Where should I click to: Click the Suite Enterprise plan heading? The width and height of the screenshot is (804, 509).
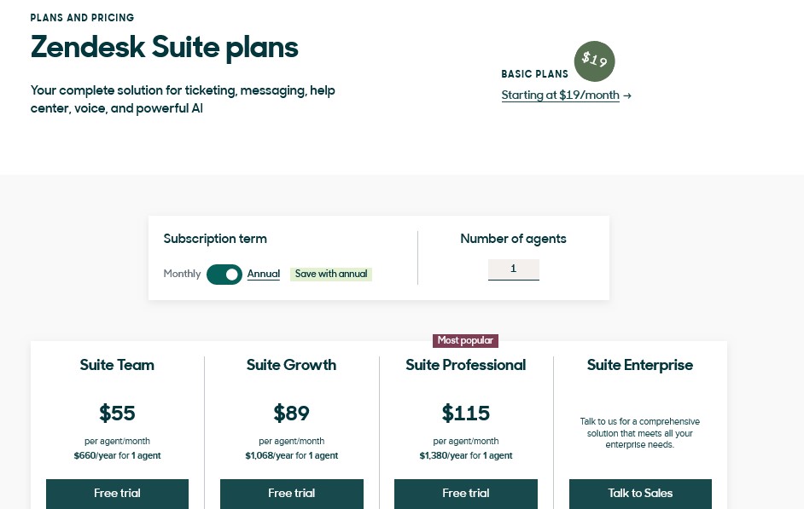(x=640, y=365)
